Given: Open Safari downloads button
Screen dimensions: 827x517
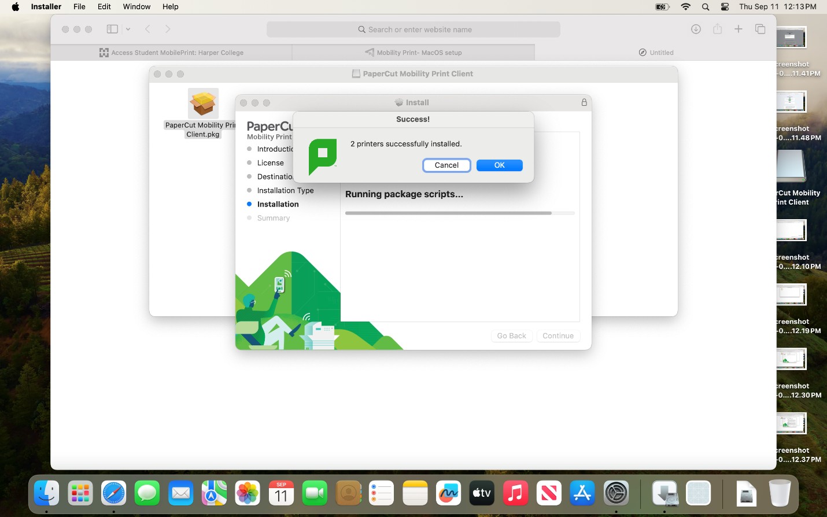Looking at the screenshot, I should 696,29.
